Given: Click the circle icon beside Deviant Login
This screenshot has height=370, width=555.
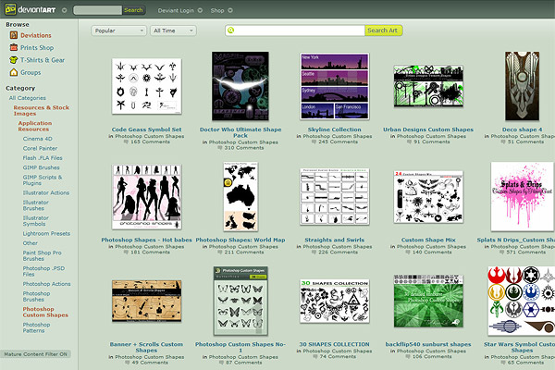Looking at the screenshot, I should pyautogui.click(x=200, y=10).
